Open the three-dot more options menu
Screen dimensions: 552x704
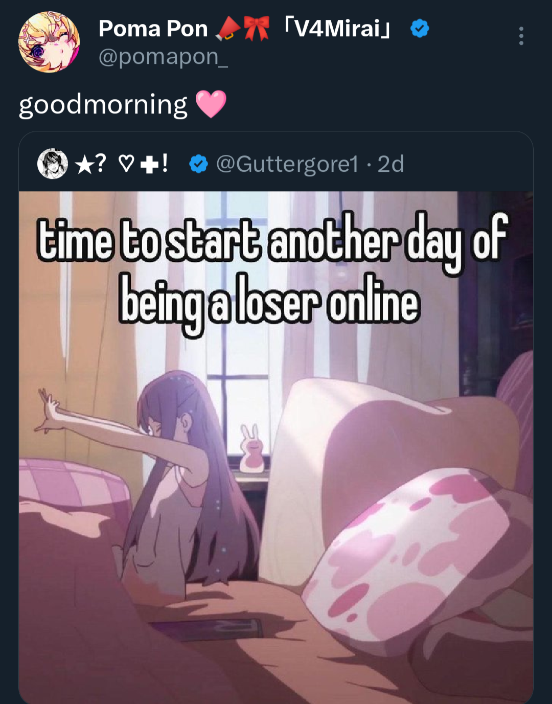[x=521, y=36]
